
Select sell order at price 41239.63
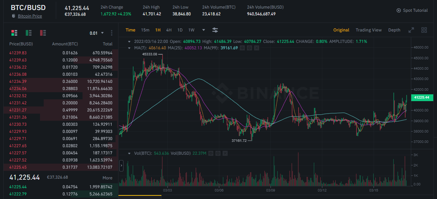click(x=60, y=60)
